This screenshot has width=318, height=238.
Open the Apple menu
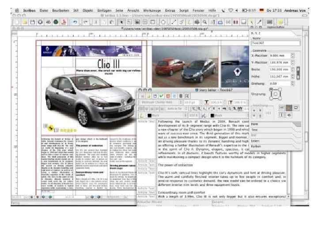pos(17,10)
